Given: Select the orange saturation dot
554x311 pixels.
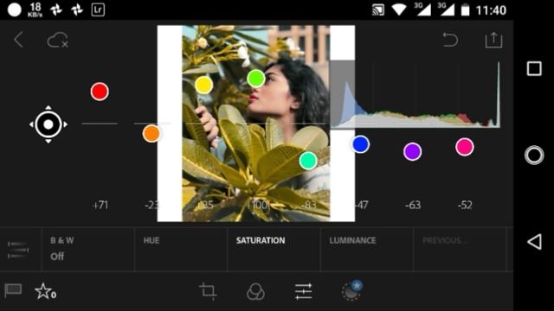Looking at the screenshot, I should click(151, 134).
